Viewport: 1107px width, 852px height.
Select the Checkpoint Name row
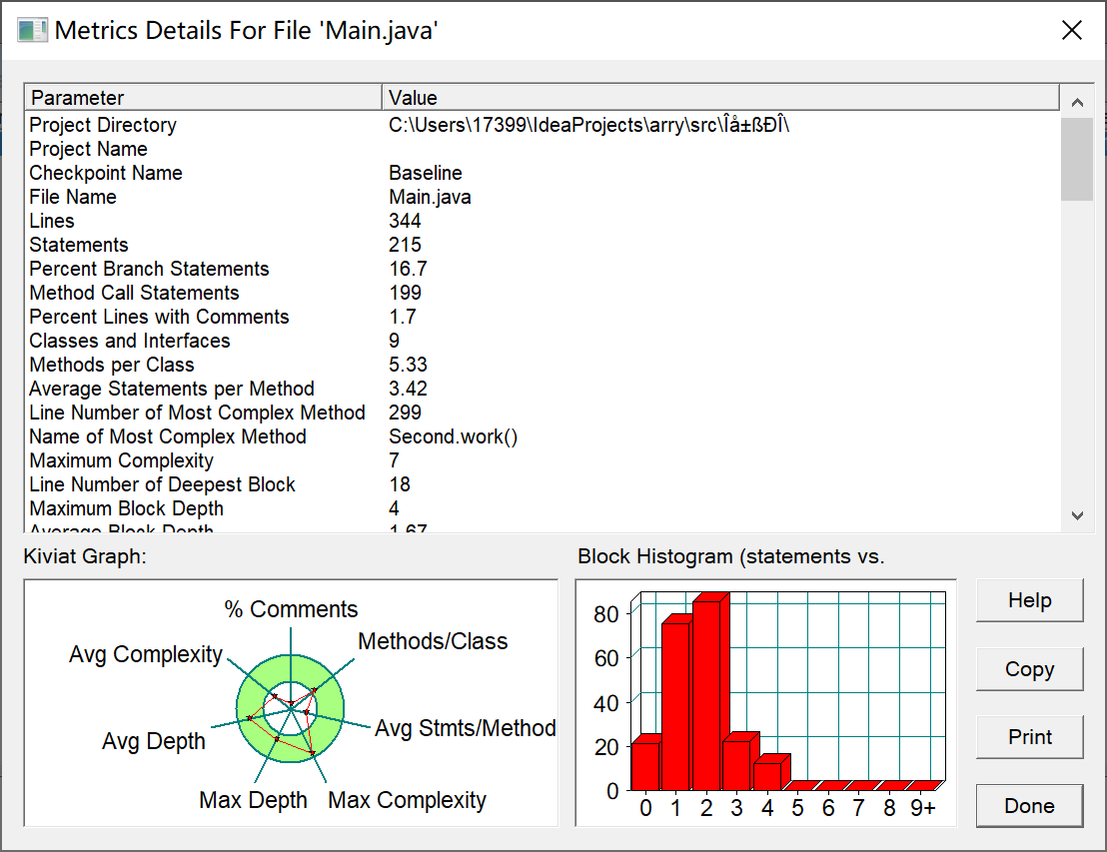point(543,173)
